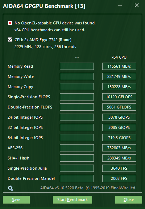
Task: Click the green Close button
Action: 129,200
